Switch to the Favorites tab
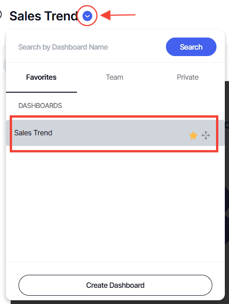Viewport: 229px width, 304px height. pyautogui.click(x=41, y=77)
